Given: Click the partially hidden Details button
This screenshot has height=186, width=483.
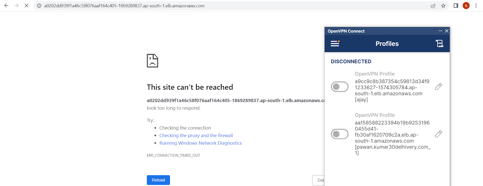Looking at the screenshot, I should [318, 180].
